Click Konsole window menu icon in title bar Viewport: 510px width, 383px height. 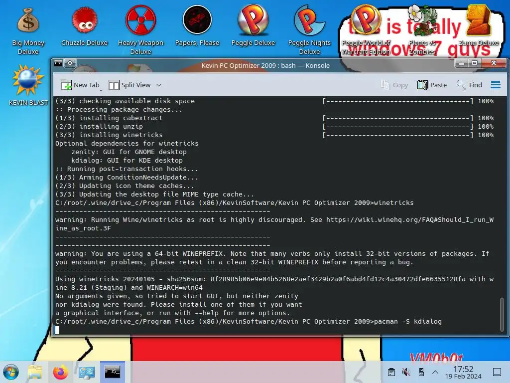tap(58, 63)
